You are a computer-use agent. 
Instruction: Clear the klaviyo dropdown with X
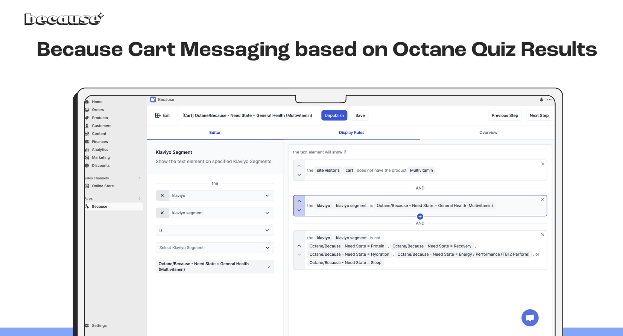coord(162,195)
